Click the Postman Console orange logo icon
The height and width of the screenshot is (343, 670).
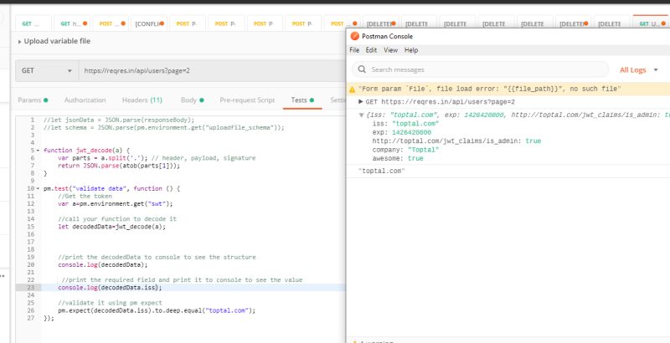pos(354,36)
